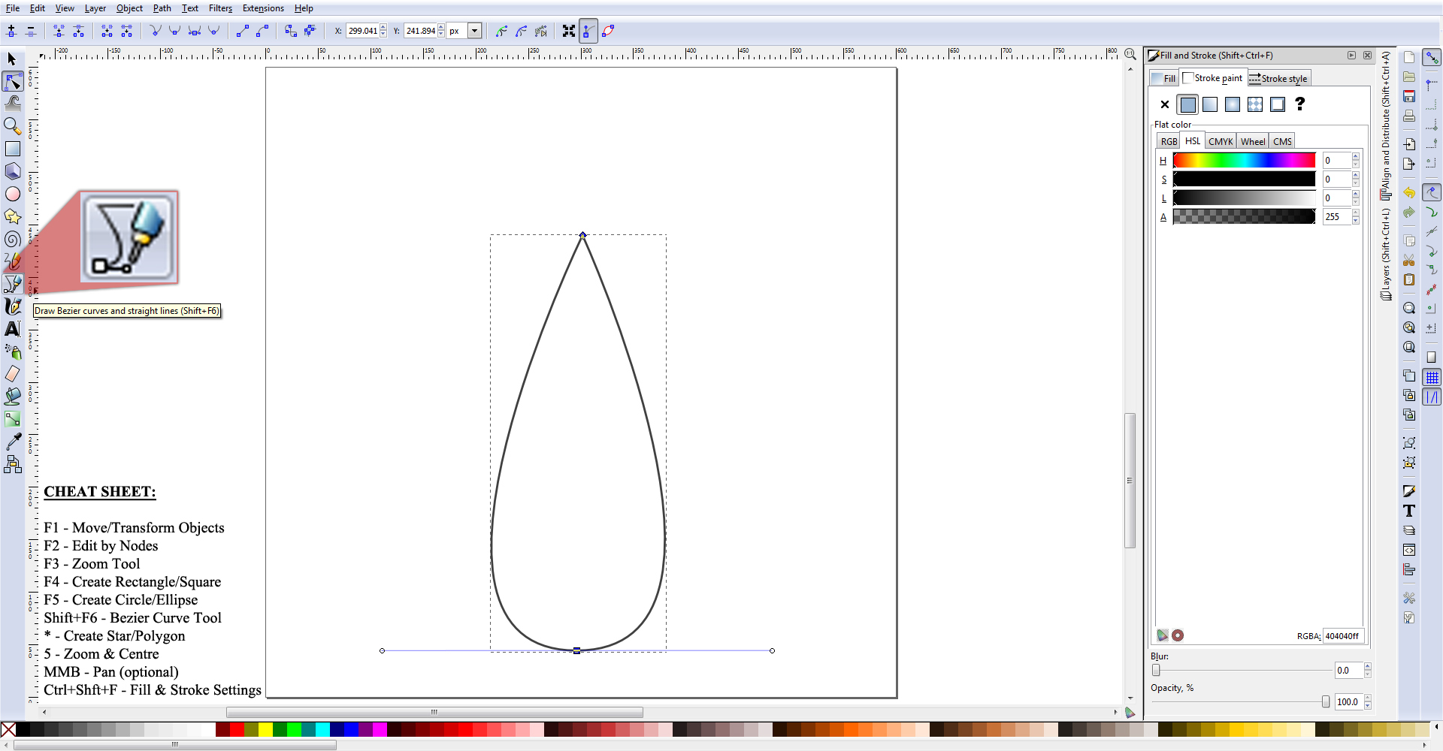Viewport: 1443px width, 751px height.
Task: Select the Text tool in toolbox
Action: click(x=13, y=329)
